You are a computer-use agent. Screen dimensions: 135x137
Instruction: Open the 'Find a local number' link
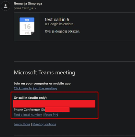pyautogui.click(x=28, y=115)
